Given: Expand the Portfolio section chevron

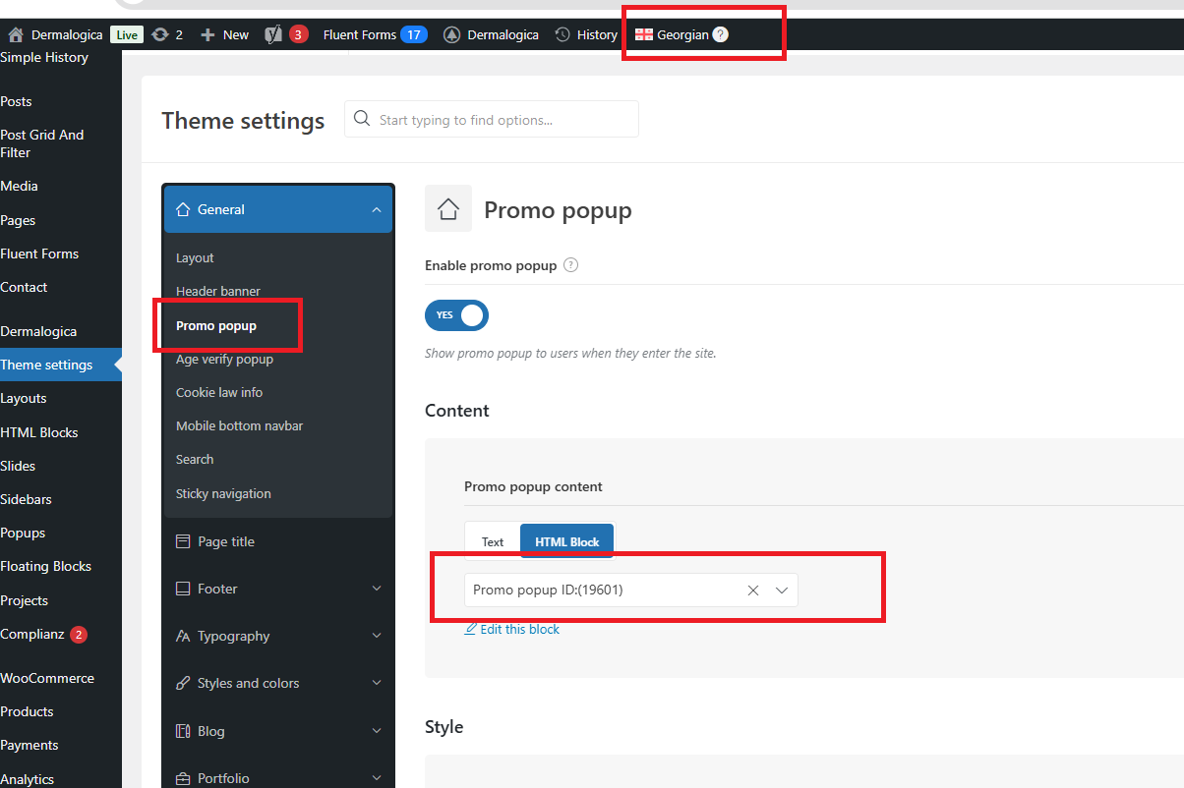Looking at the screenshot, I should point(377,778).
